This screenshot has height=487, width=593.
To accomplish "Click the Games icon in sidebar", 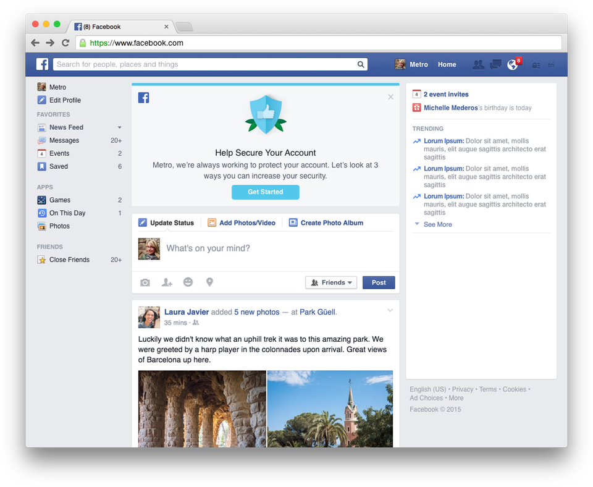I will tap(41, 200).
